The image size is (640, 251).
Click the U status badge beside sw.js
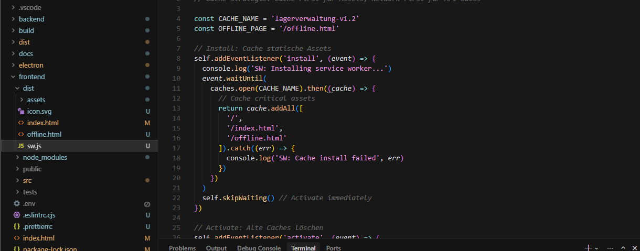point(148,146)
